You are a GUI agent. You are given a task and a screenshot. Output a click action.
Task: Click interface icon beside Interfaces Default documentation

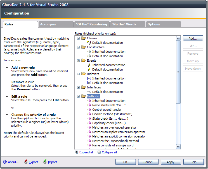89,91
